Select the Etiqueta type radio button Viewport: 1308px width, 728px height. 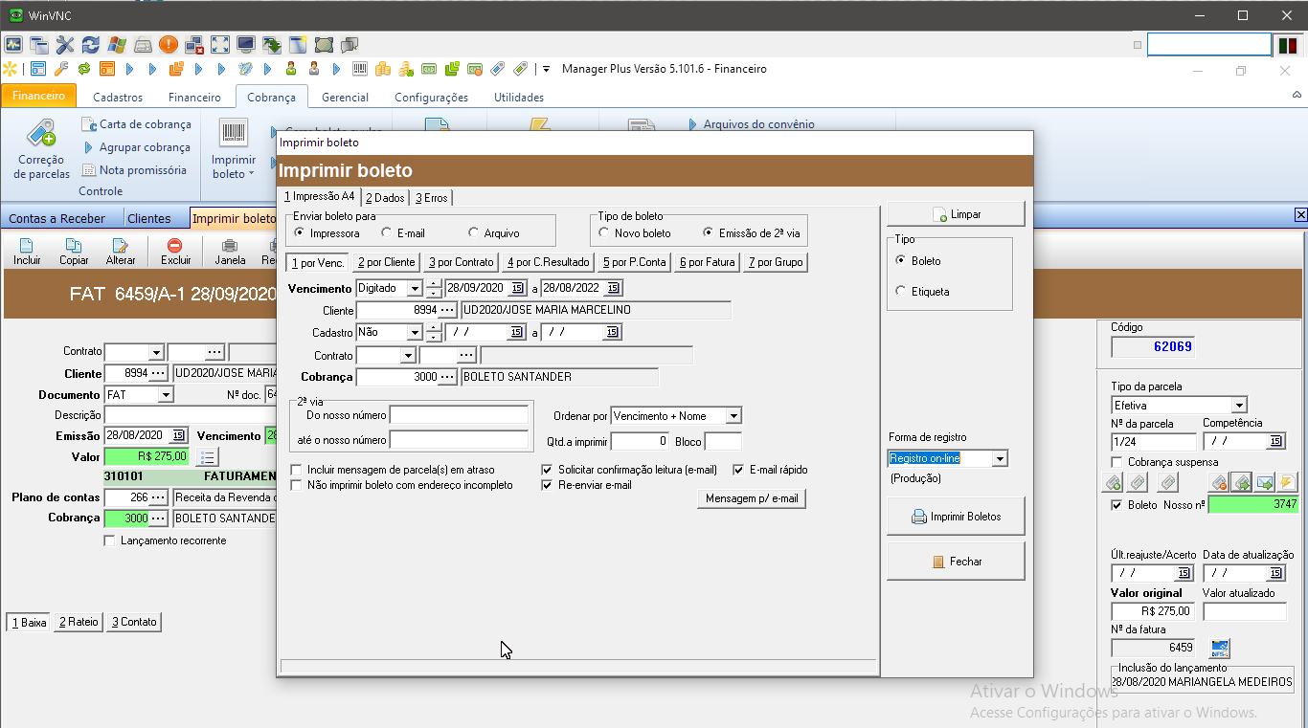(900, 291)
